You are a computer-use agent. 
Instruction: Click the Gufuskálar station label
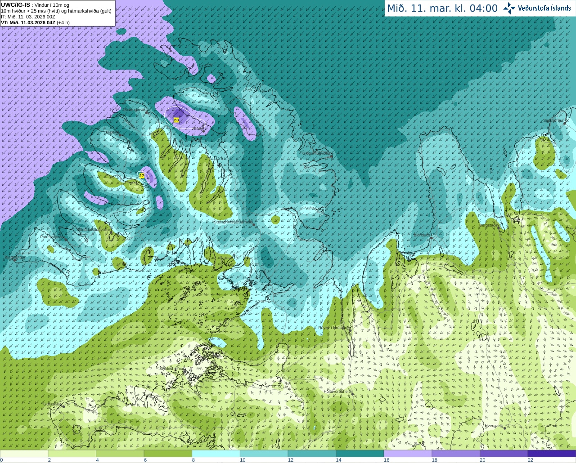pyautogui.click(x=53, y=404)
